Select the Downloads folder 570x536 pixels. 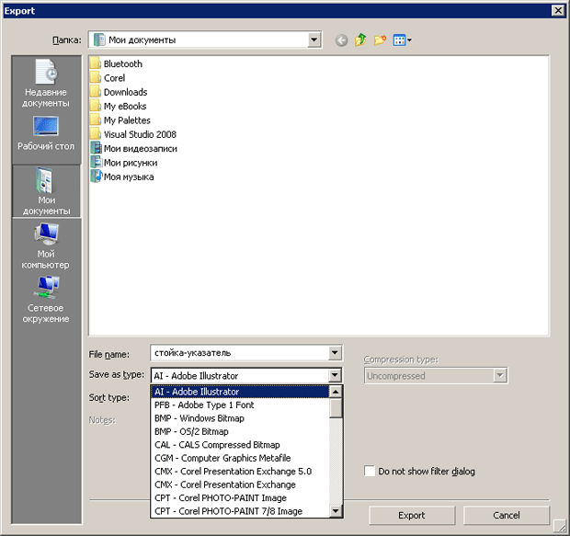119,92
